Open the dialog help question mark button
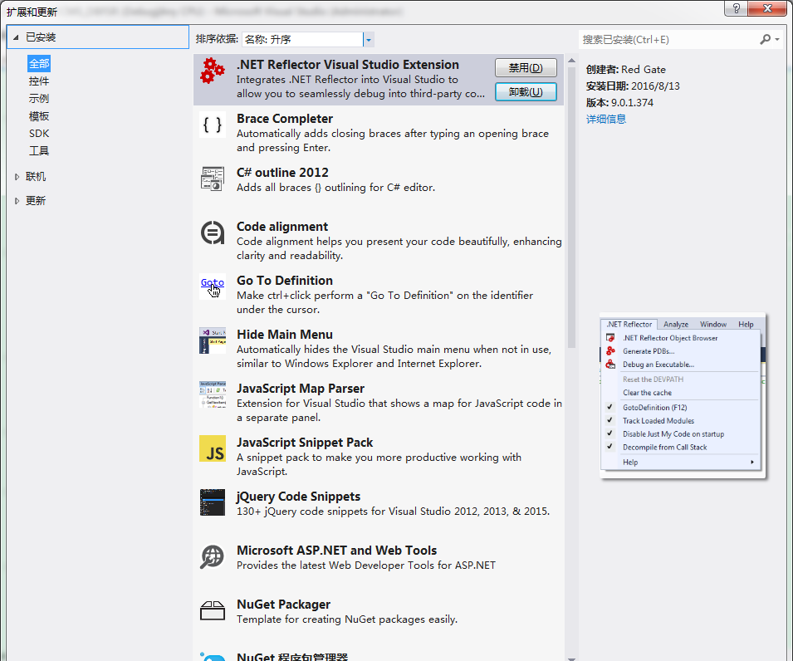This screenshot has width=793, height=661. point(736,8)
